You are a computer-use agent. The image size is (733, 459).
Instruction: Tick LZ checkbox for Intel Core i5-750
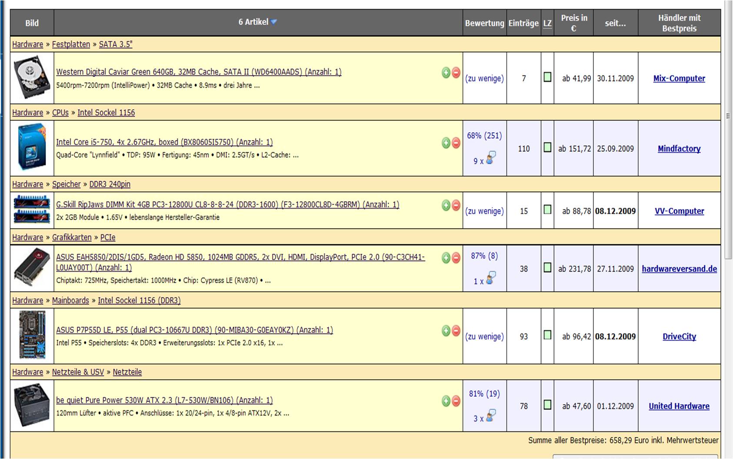coord(547,147)
